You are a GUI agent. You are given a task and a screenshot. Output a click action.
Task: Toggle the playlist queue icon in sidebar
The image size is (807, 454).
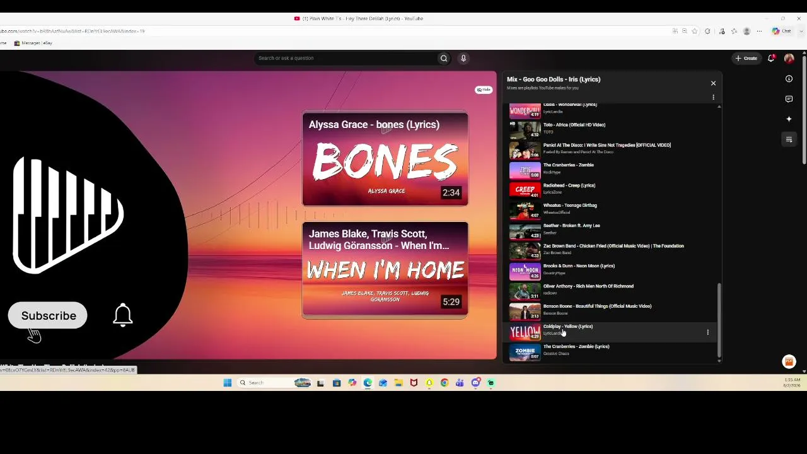(789, 139)
